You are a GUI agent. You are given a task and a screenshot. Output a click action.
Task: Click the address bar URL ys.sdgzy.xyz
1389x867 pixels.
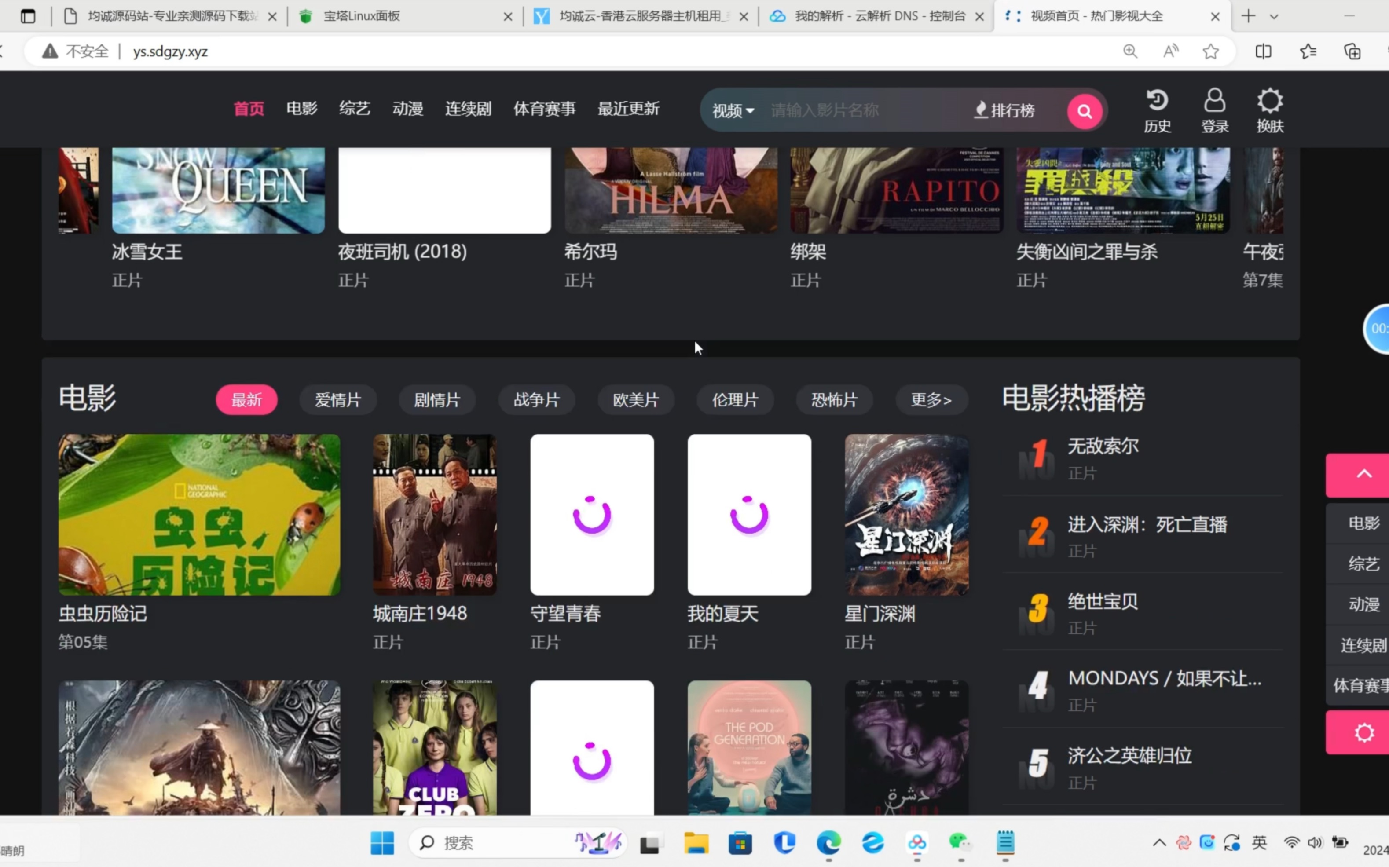point(170,51)
